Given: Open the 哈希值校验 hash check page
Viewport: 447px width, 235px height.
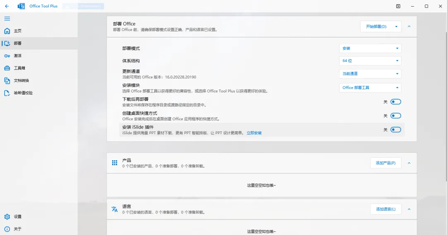Looking at the screenshot, I should click(39, 93).
